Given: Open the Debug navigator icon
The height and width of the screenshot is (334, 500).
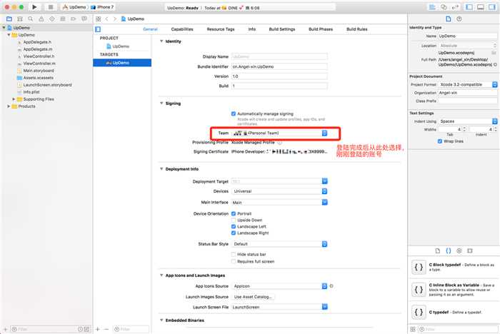Looking at the screenshot, I should pyautogui.click(x=63, y=19).
